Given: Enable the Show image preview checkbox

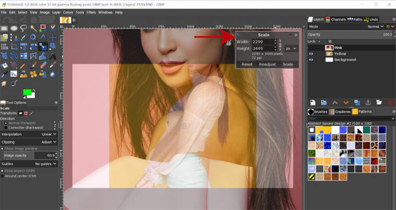Looking at the screenshot, I should 2,148.
